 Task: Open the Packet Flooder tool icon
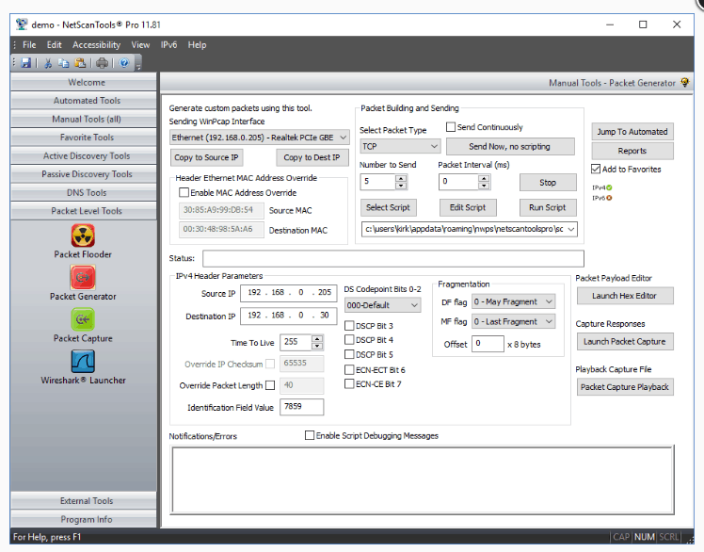(83, 235)
